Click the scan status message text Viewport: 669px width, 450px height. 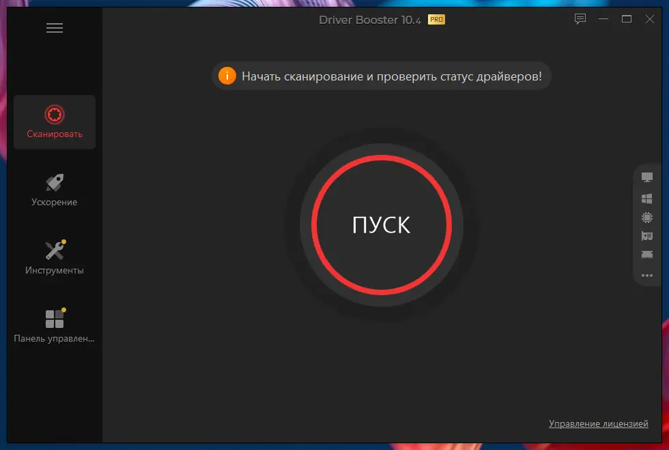[x=392, y=76]
